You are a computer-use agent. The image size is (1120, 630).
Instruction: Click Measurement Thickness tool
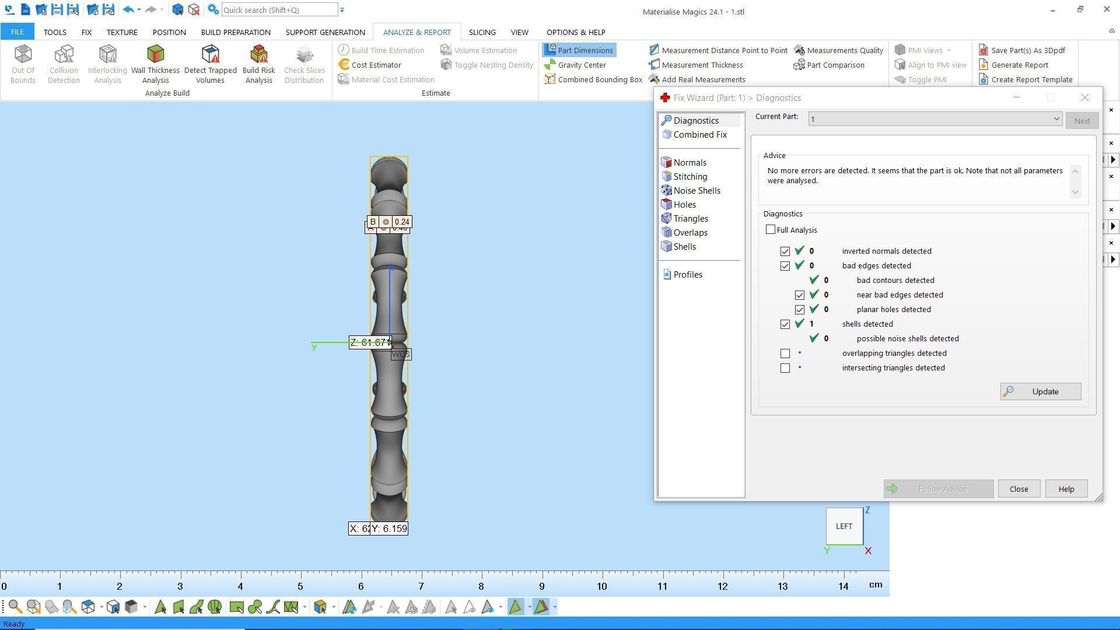click(x=702, y=65)
